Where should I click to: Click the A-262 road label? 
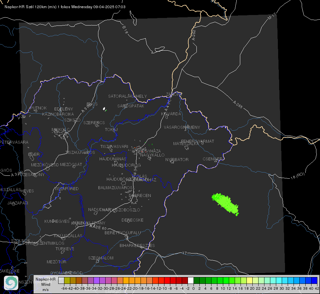[194, 35]
